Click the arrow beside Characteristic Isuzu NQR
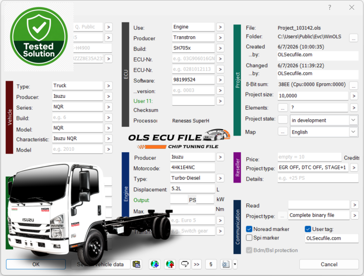The height and width of the screenshot is (276, 364). 108,138
